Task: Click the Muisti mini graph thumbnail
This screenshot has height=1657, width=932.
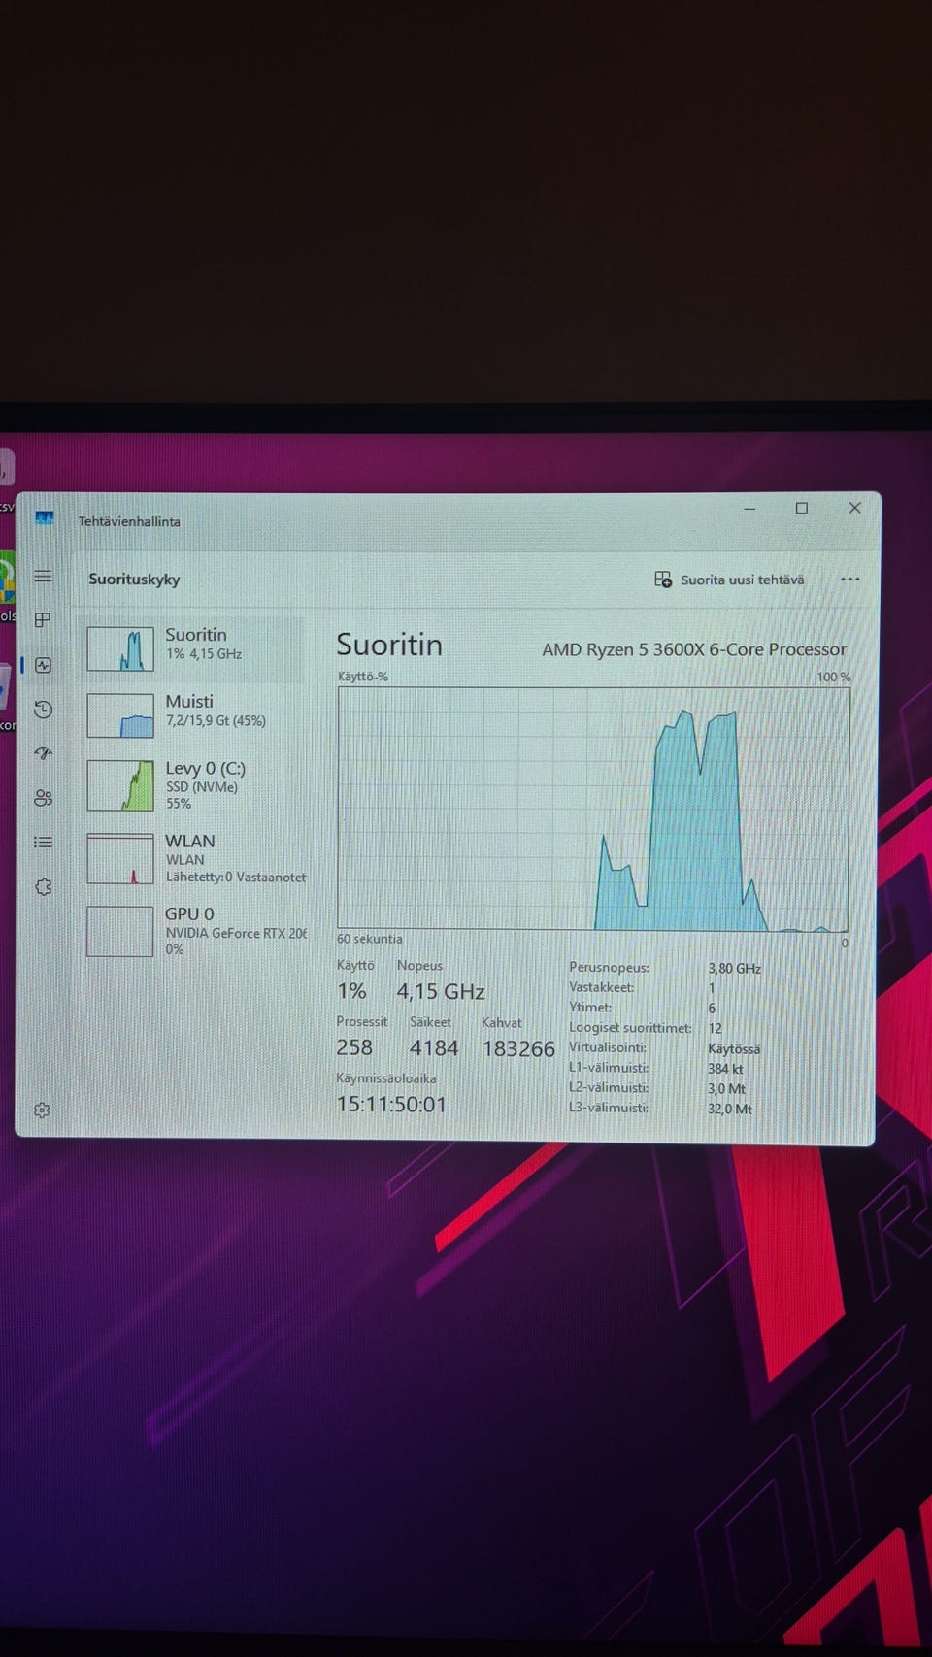Action: [120, 715]
